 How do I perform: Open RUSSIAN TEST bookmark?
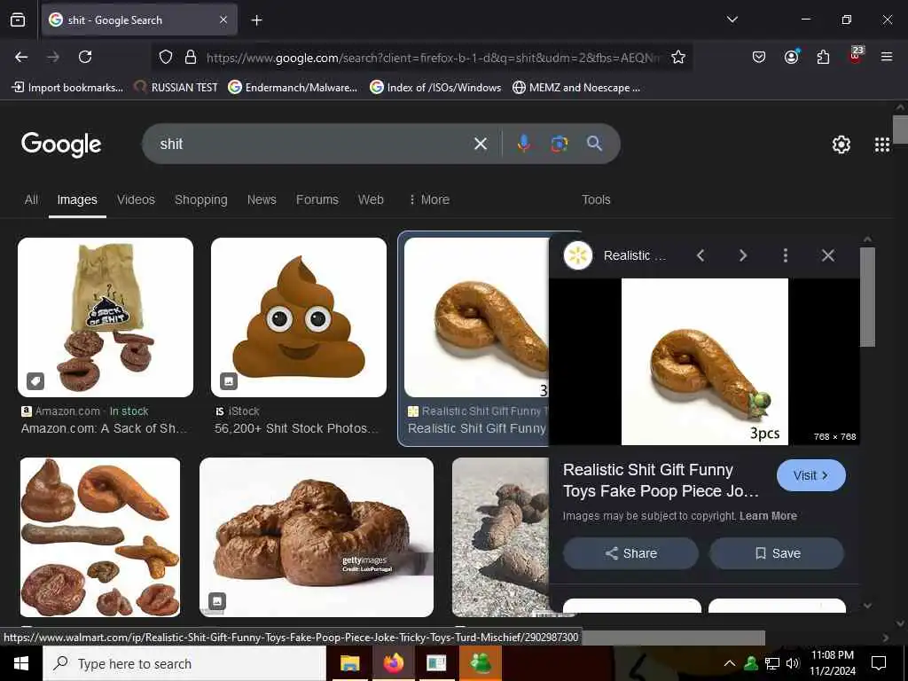(x=176, y=88)
